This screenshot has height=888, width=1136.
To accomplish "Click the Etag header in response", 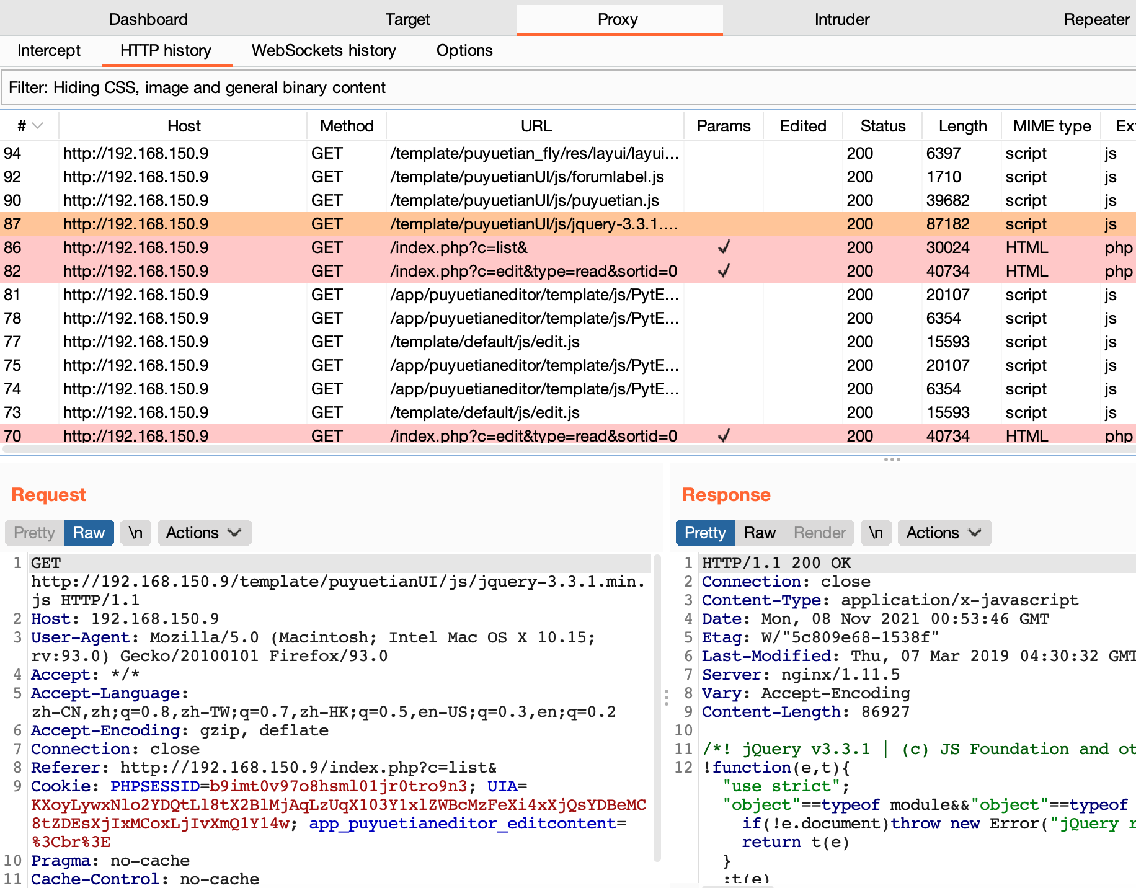I will [820, 637].
